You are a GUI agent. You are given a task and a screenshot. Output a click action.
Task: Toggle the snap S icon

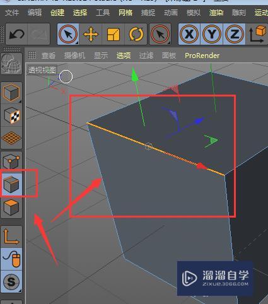pyautogui.click(x=11, y=282)
